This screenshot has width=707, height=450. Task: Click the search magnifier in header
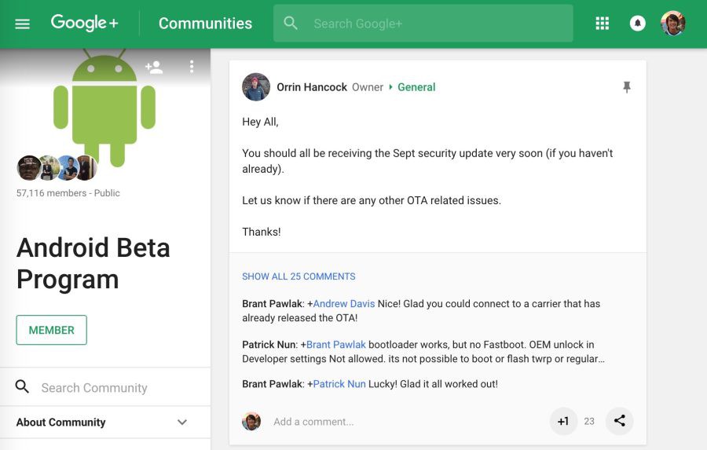[291, 24]
